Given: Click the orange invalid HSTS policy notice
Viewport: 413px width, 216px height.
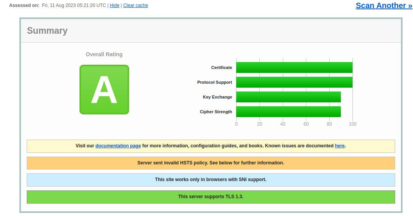Looking at the screenshot, I should [x=211, y=163].
